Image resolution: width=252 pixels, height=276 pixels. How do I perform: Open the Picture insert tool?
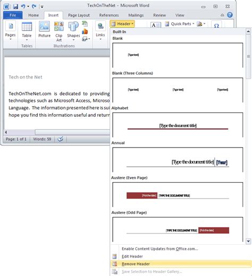click(x=44, y=30)
